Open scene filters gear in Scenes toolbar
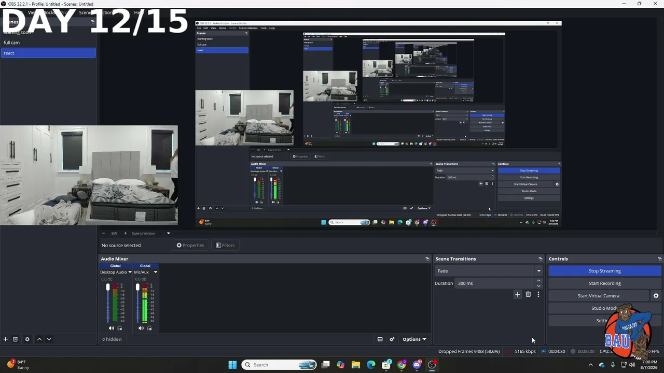The width and height of the screenshot is (664, 373). (27, 339)
